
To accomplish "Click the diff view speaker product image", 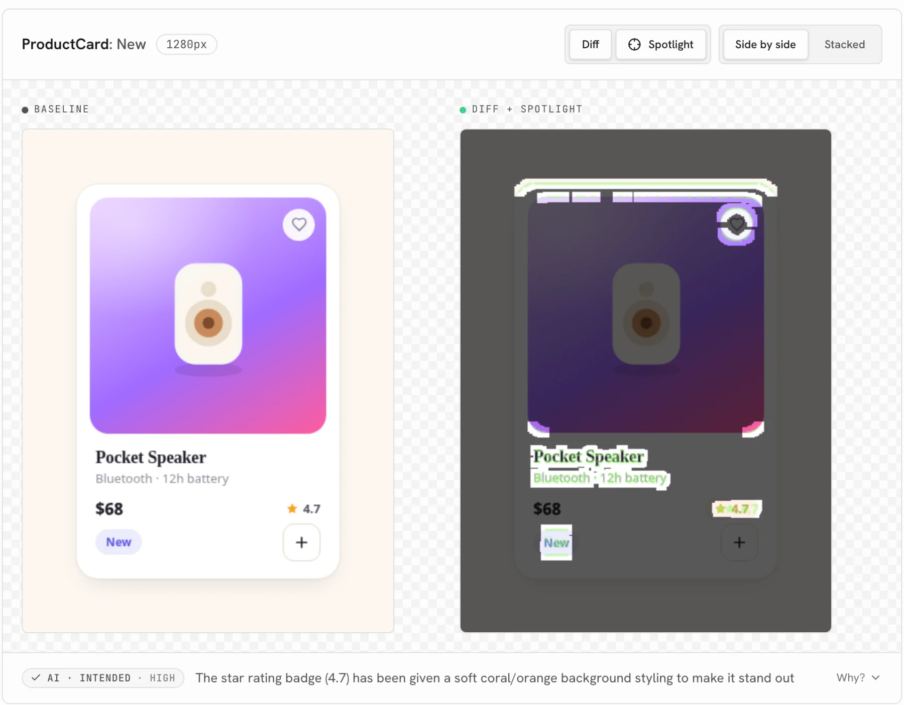I will tap(646, 315).
